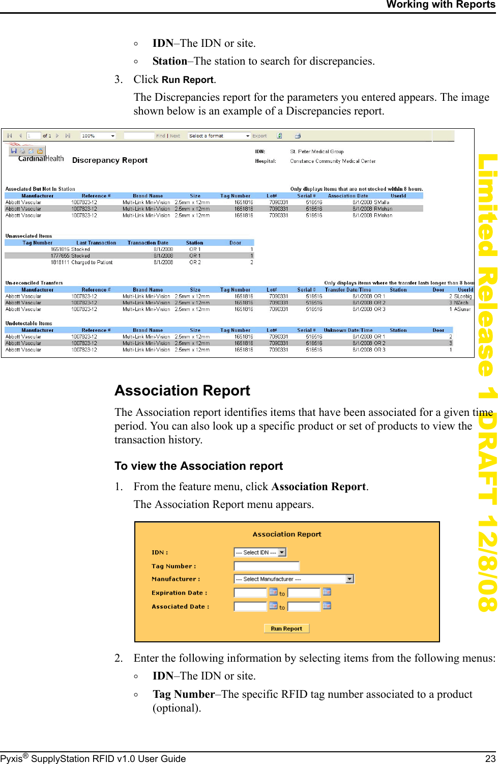Click the previous page arrow icon
This screenshot has height=764, width=498.
click(x=21, y=135)
